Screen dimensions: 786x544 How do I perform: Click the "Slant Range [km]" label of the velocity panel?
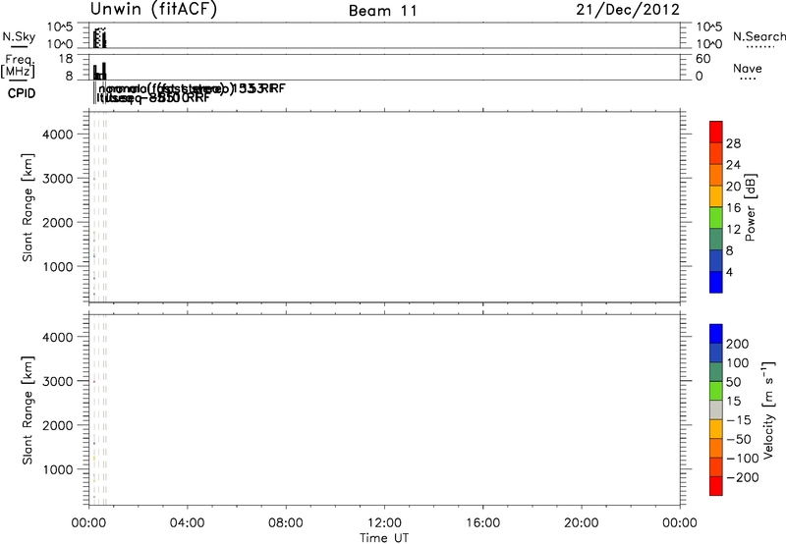(x=28, y=410)
